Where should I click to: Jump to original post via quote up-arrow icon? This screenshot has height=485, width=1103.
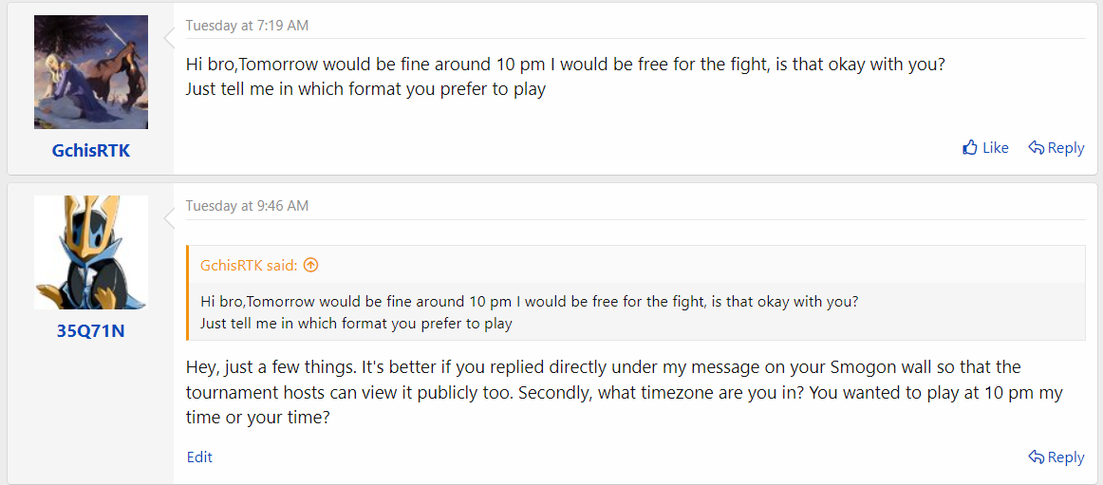tap(311, 265)
